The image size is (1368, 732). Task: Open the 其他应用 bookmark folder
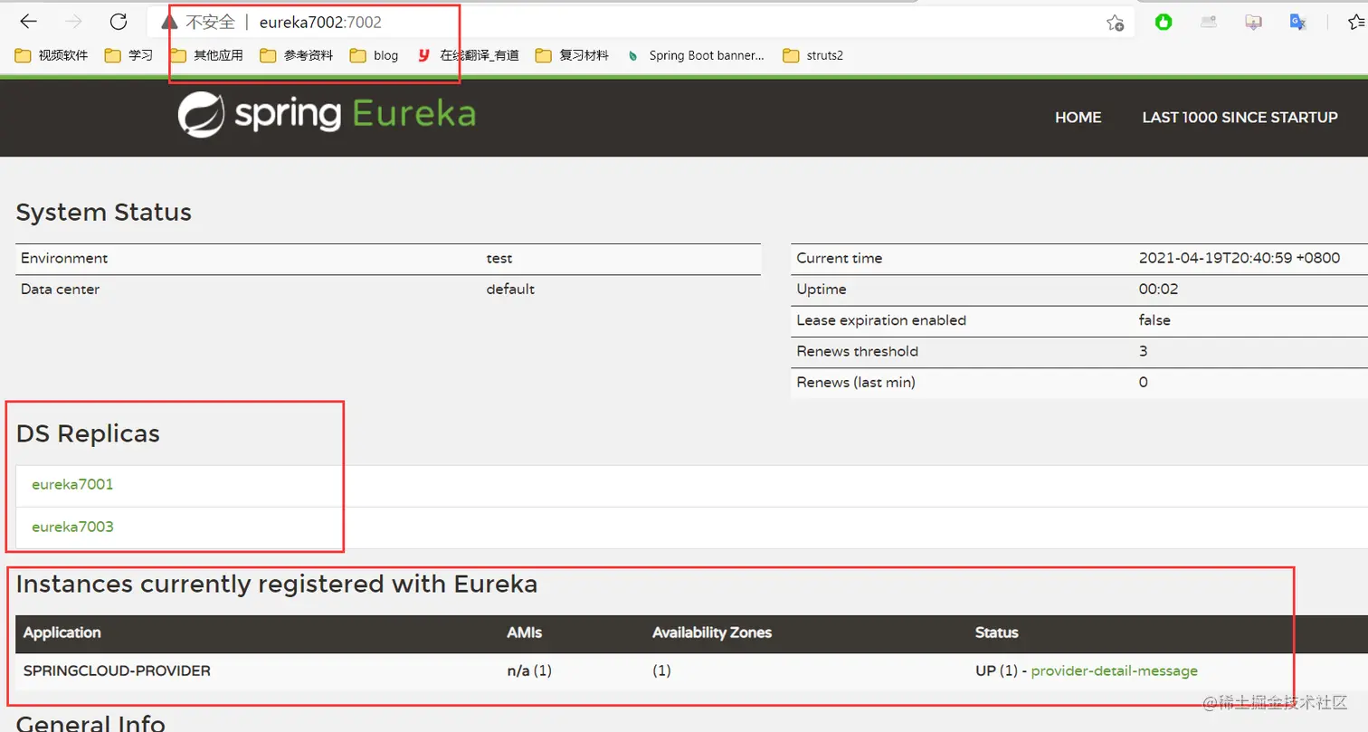[x=207, y=55]
